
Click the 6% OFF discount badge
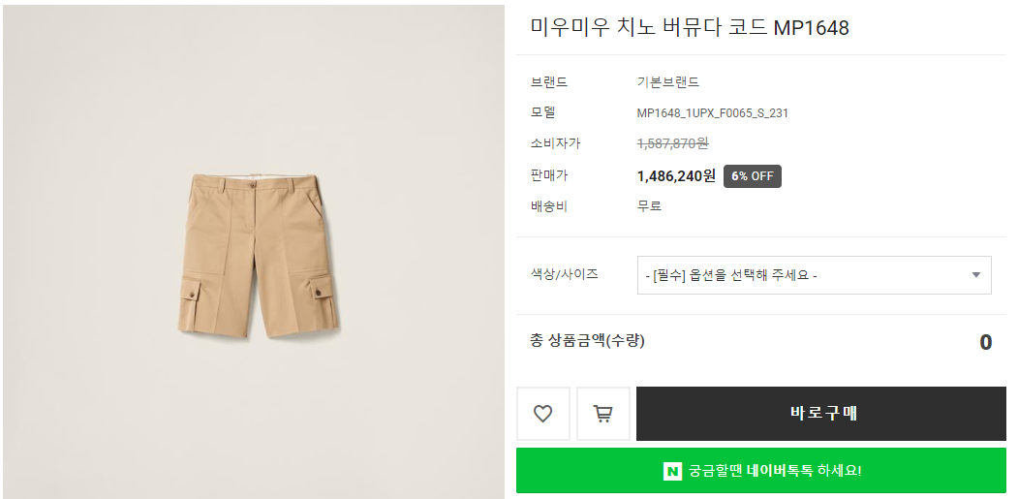click(752, 176)
